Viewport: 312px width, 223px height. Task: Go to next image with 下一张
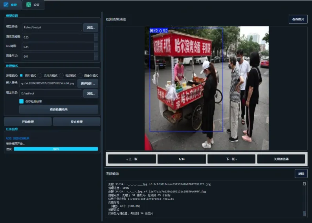point(231,159)
